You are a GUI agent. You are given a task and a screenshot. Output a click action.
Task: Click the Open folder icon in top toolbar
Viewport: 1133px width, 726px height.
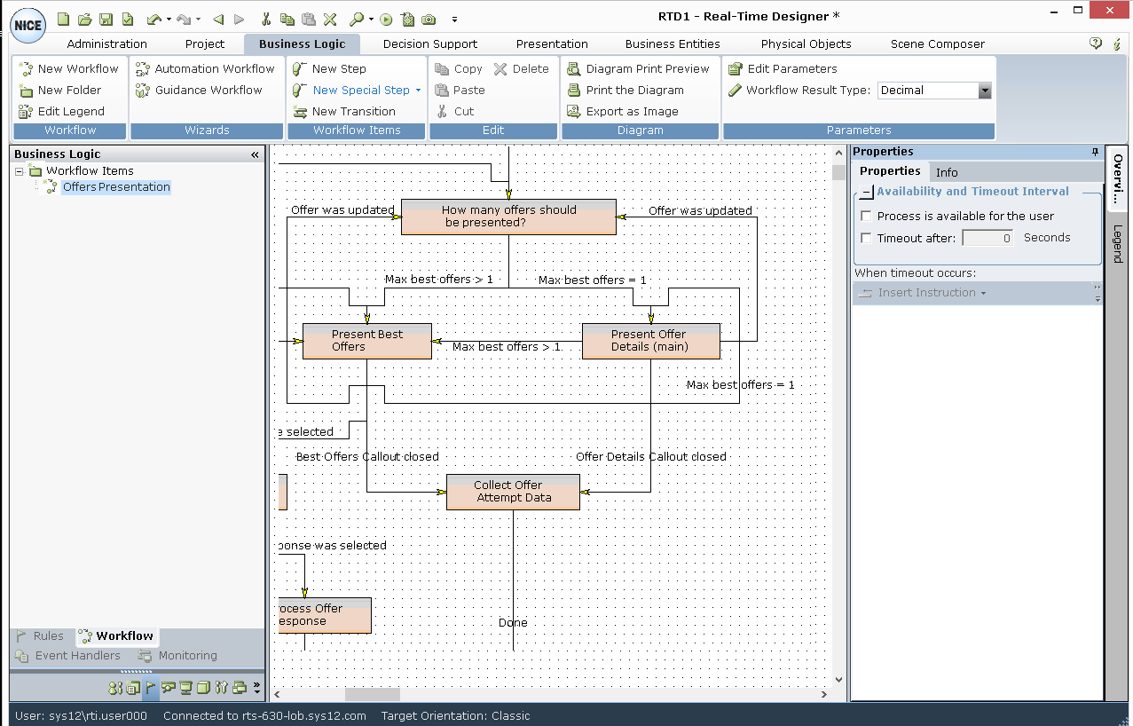[x=84, y=19]
